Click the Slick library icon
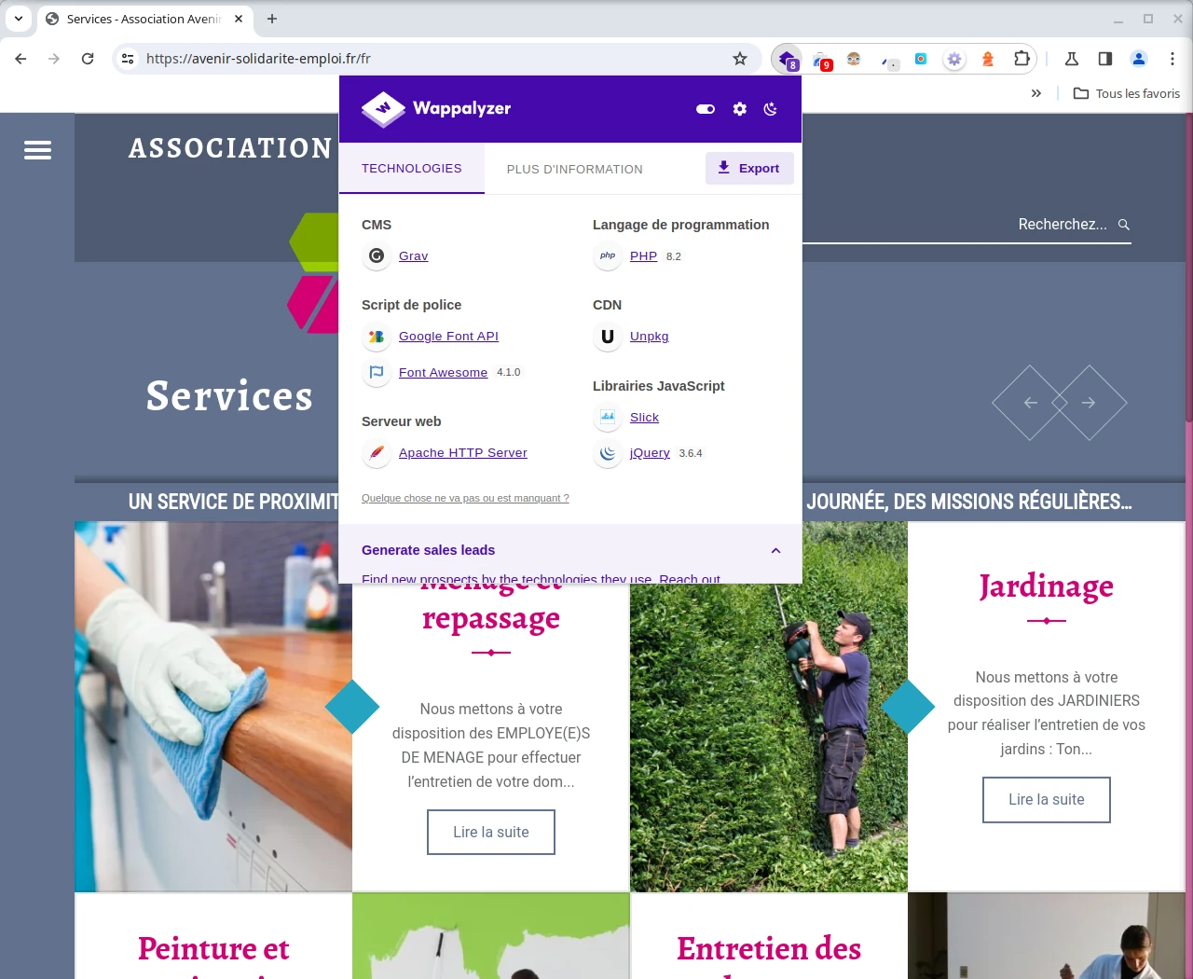1193x979 pixels. (x=608, y=417)
